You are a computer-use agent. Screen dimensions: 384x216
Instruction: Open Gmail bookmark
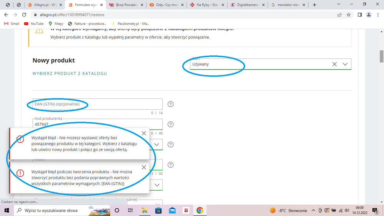point(12,24)
